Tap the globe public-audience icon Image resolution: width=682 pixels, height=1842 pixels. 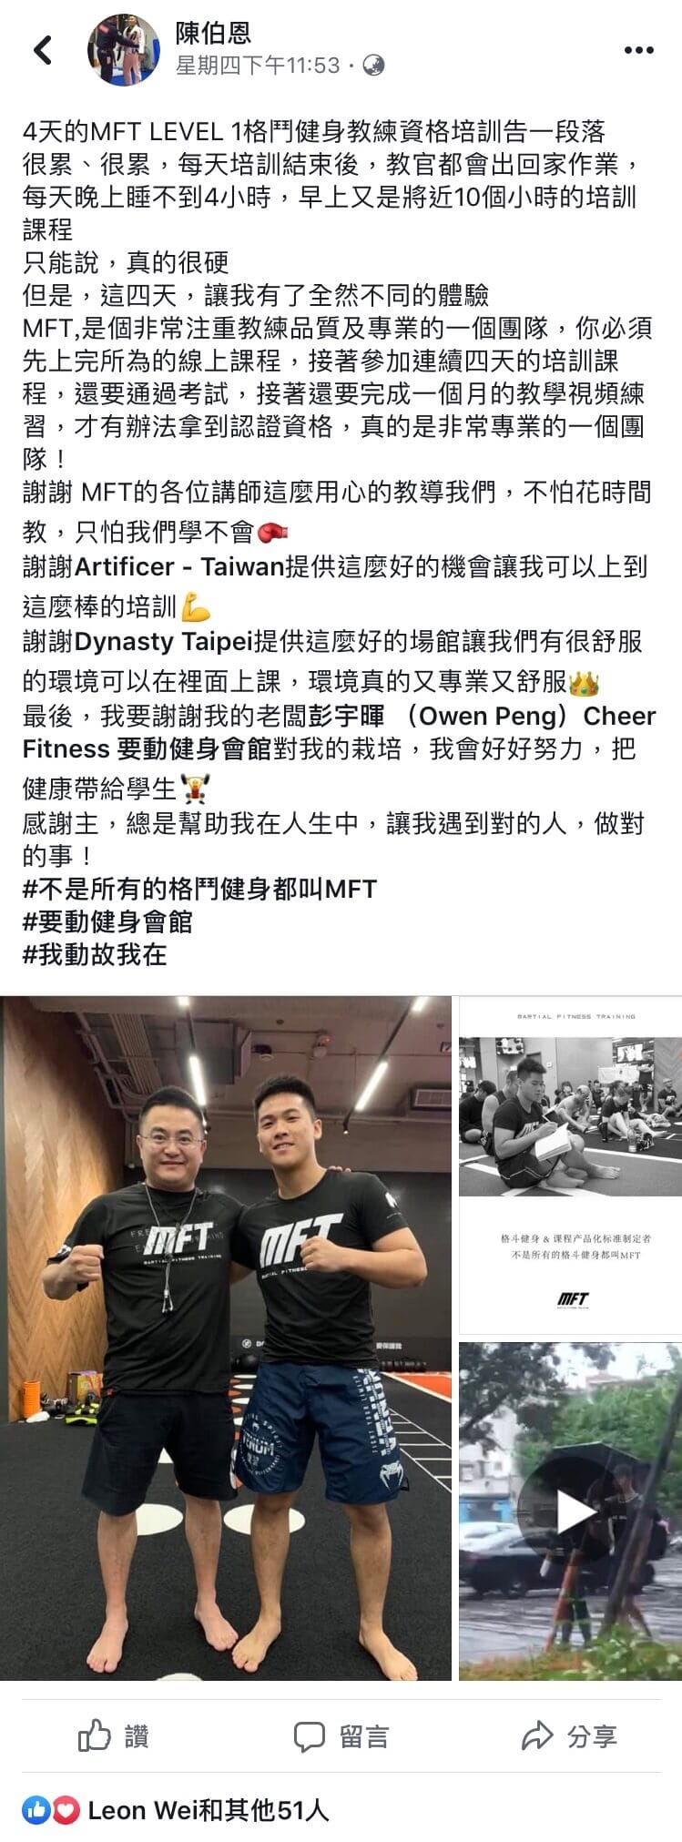pos(372,66)
